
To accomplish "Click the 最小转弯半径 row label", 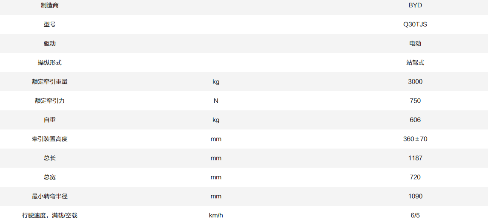I will [50, 196].
